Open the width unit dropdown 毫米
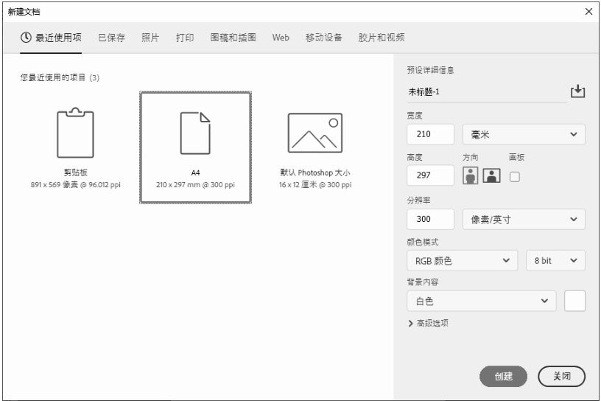The image size is (601, 401). point(523,134)
